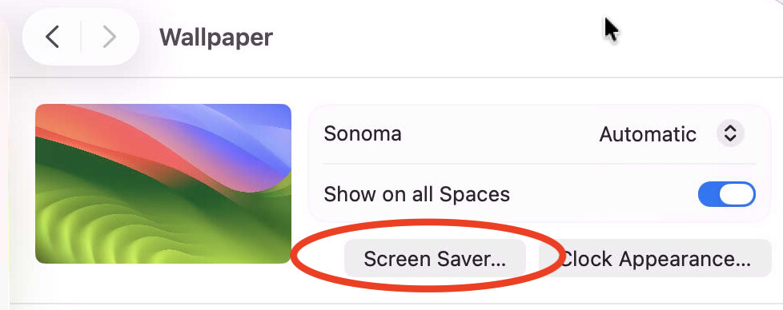This screenshot has width=783, height=310.
Task: Navigate to the previous settings pane
Action: pyautogui.click(x=52, y=37)
